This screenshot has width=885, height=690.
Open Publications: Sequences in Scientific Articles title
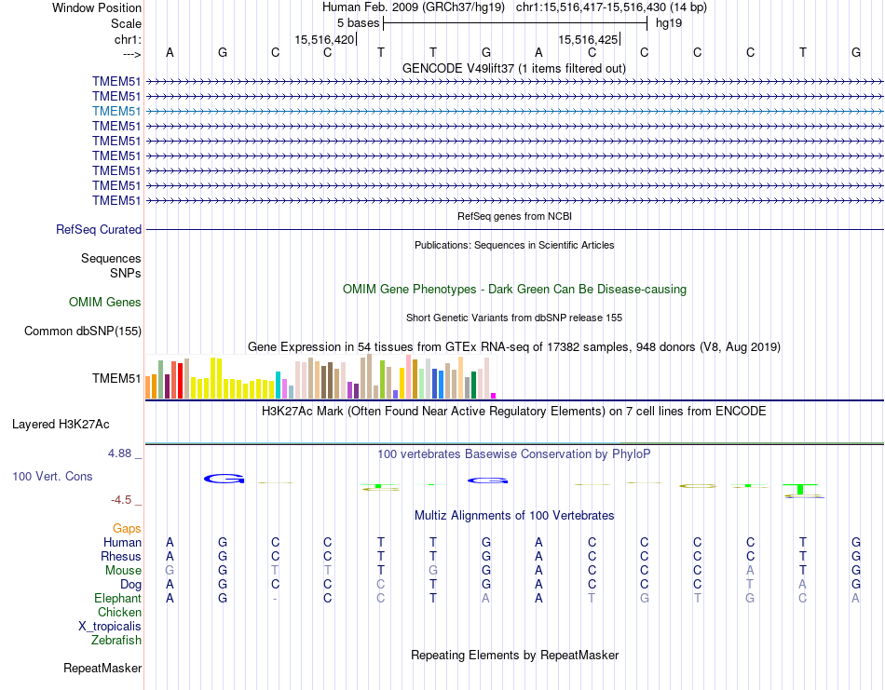coord(514,245)
